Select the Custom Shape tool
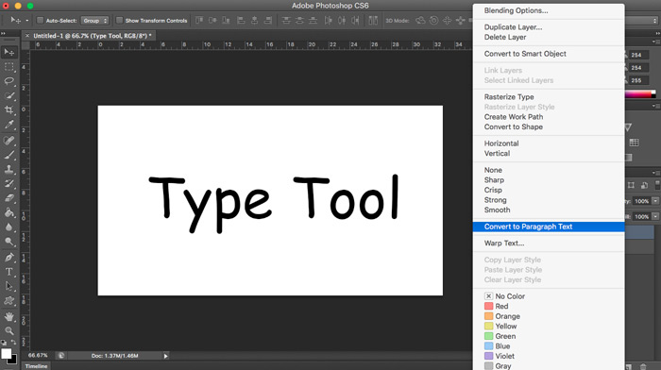 pyautogui.click(x=8, y=301)
